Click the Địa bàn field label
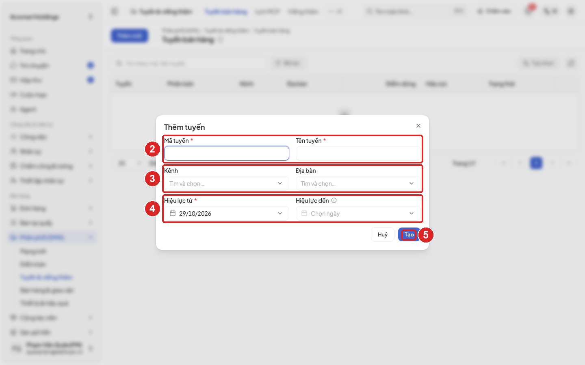 click(306, 171)
